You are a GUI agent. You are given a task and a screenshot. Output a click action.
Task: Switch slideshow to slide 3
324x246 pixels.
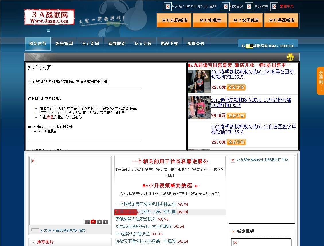pyautogui.click(x=99, y=222)
